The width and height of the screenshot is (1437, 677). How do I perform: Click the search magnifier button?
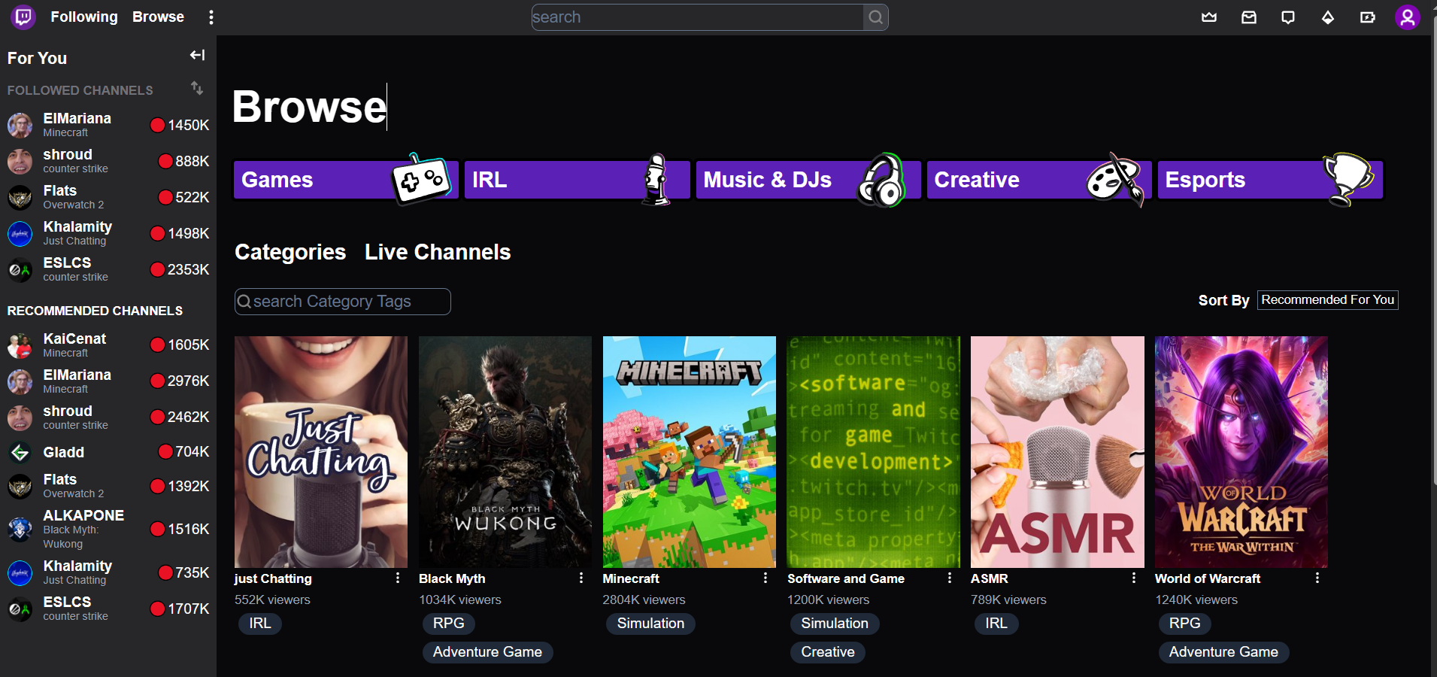[876, 17]
